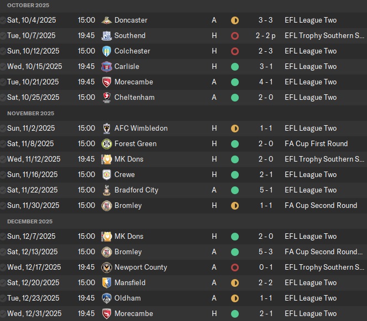
Task: Click the Crewe club crest
Action: coord(106,175)
